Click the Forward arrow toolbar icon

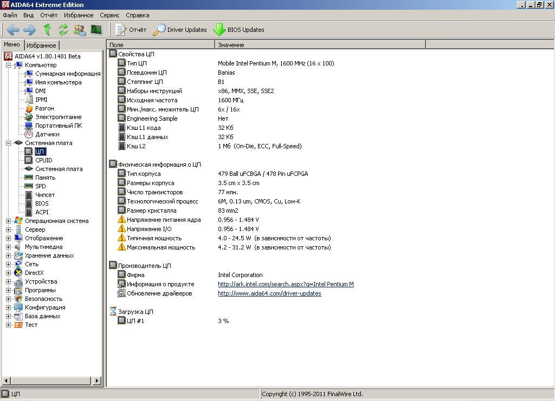point(29,30)
